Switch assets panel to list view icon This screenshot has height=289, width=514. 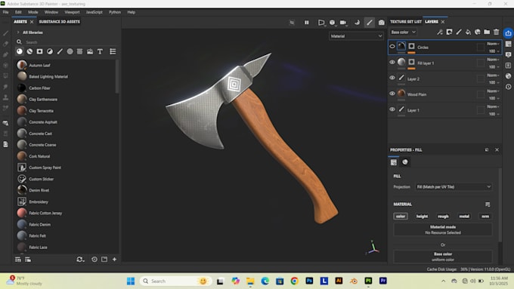pos(113,51)
